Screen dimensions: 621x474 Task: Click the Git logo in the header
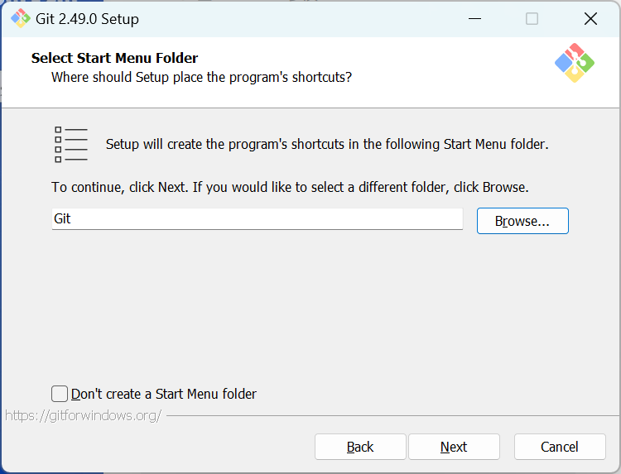[x=575, y=63]
